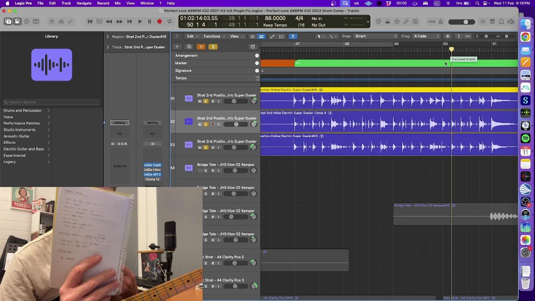Open the Editors with scissors icon

[70, 21]
